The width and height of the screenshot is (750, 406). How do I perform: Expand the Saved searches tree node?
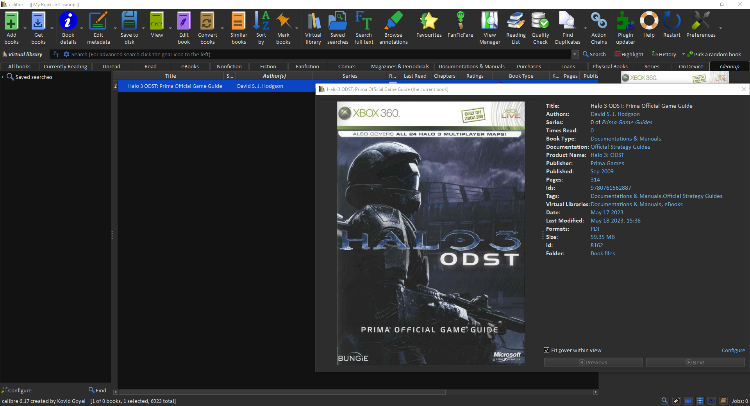click(x=3, y=77)
